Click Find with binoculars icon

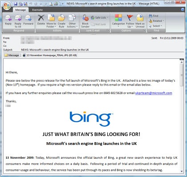pyautogui.click(x=154, y=16)
